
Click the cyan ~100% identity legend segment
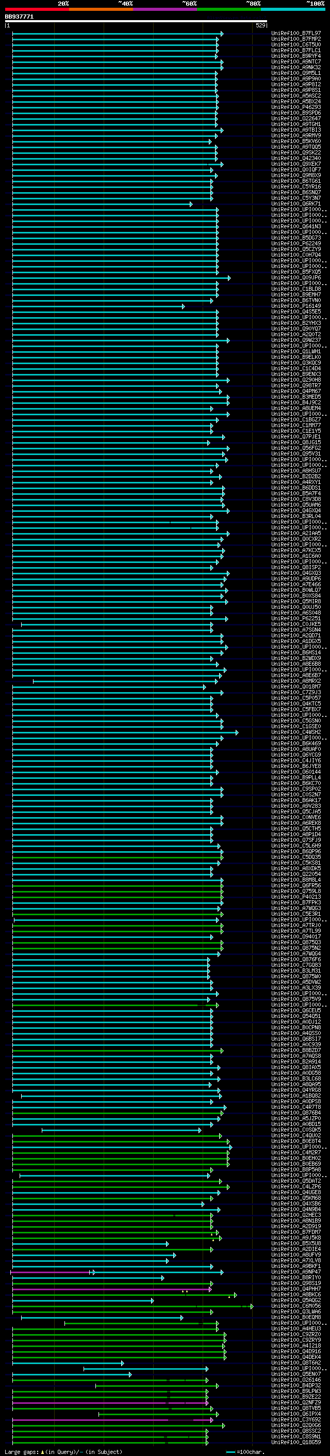[x=293, y=9]
